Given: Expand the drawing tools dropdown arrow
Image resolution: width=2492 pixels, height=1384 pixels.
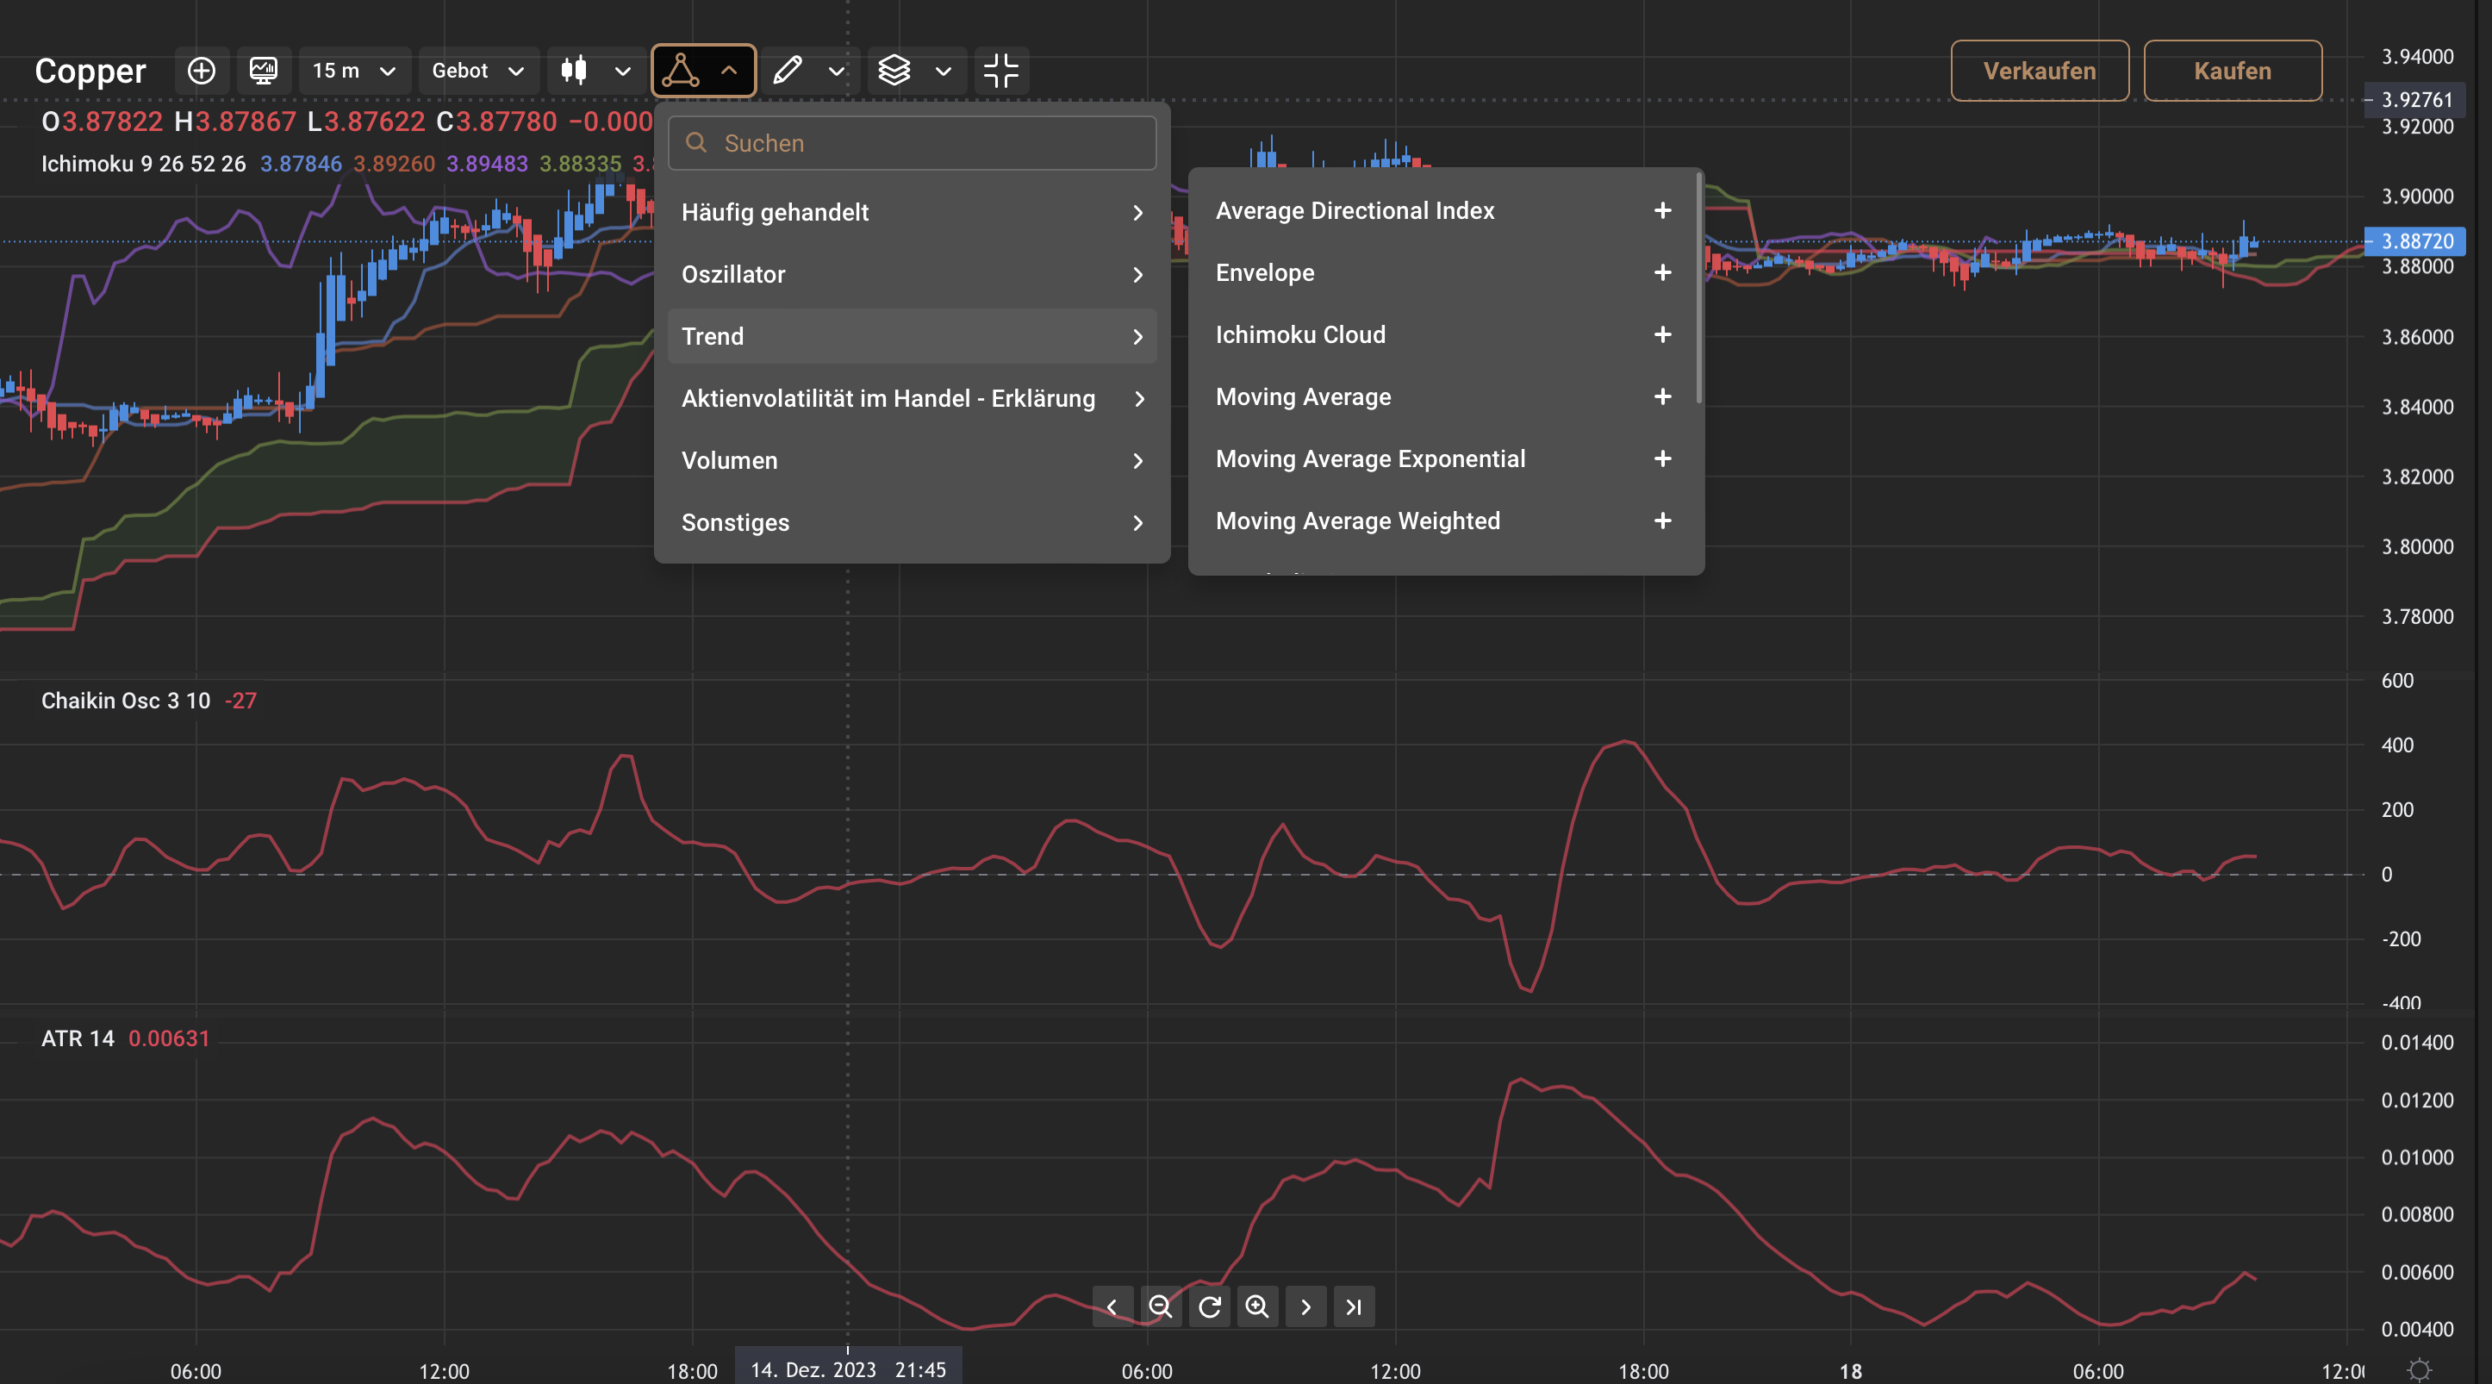Looking at the screenshot, I should pyautogui.click(x=837, y=71).
